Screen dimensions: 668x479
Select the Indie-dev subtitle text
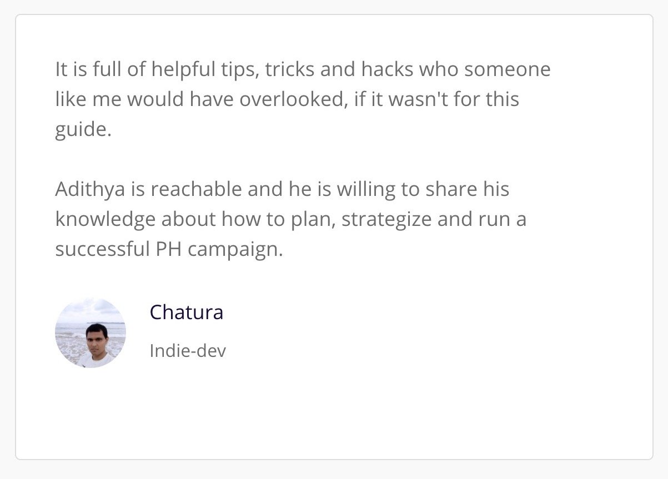click(x=188, y=351)
